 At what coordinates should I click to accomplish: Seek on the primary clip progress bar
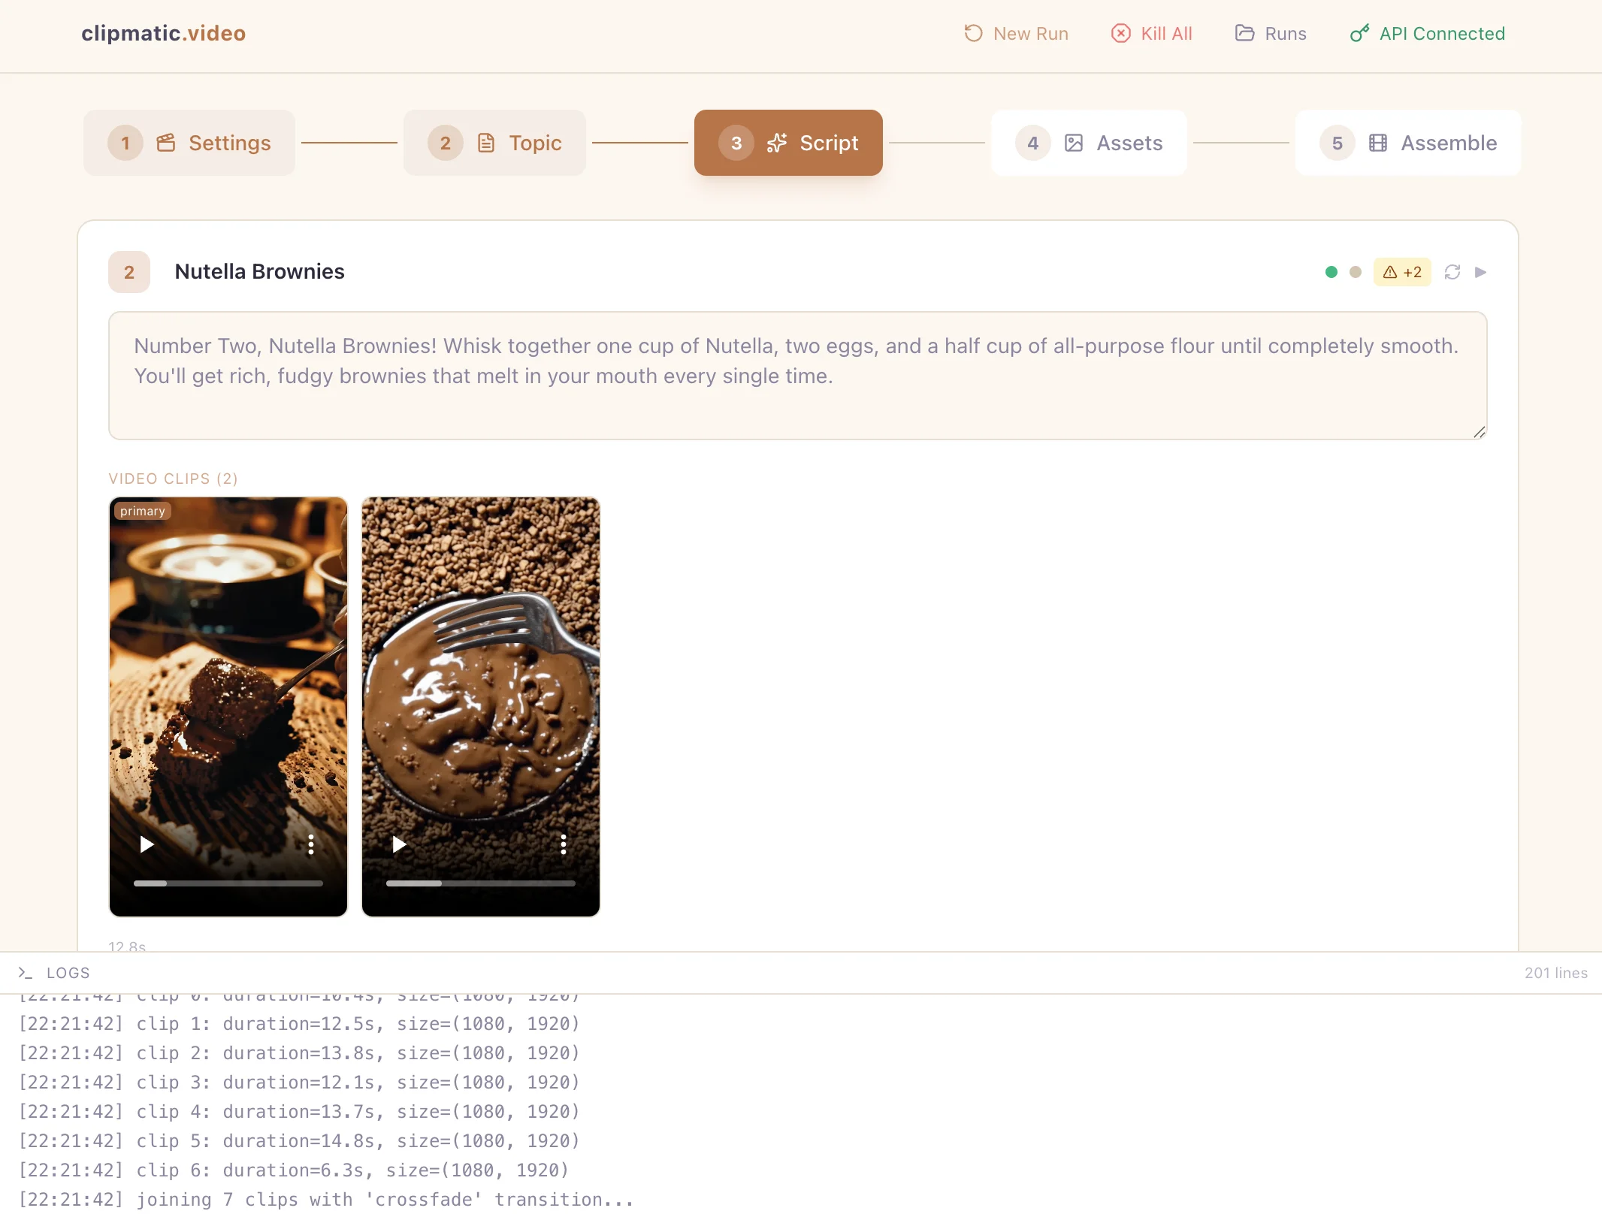(228, 883)
